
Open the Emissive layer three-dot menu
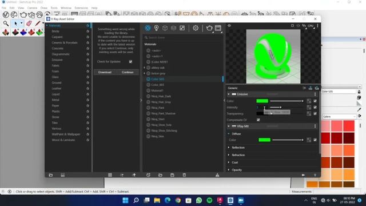coord(315,94)
